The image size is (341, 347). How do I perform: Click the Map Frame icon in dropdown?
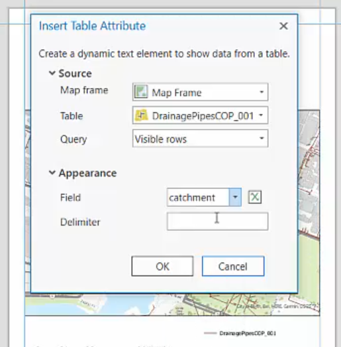[x=141, y=92]
